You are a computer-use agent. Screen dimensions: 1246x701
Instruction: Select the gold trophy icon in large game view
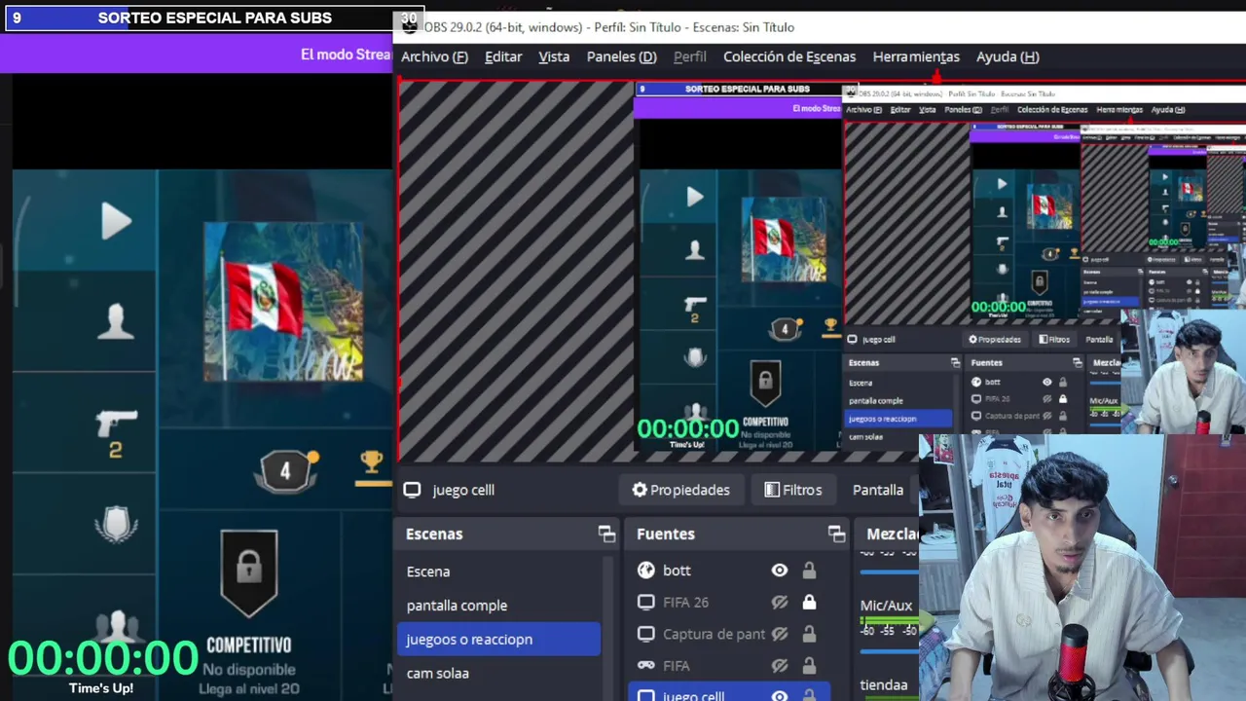371,463
